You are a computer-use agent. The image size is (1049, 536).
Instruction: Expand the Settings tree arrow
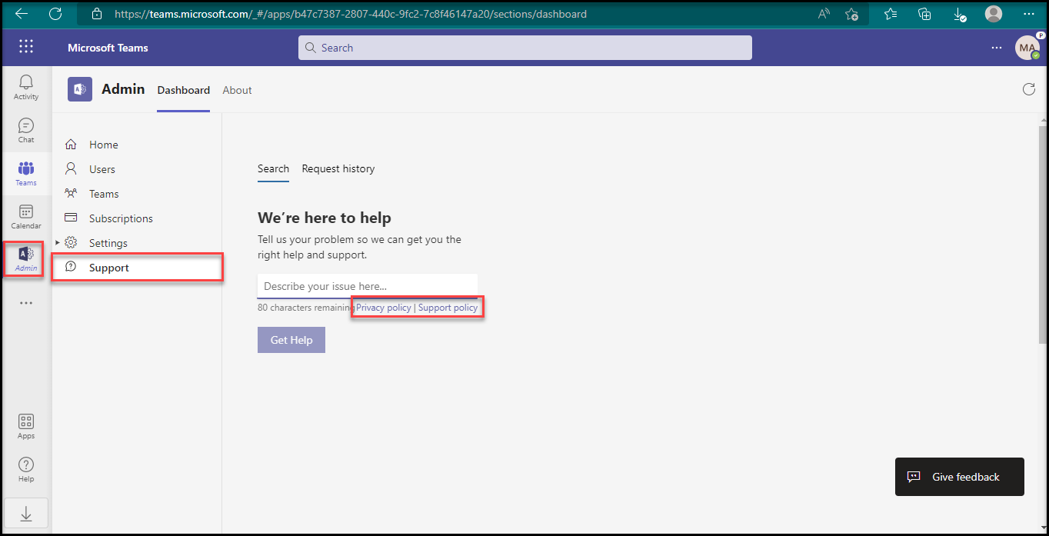58,243
